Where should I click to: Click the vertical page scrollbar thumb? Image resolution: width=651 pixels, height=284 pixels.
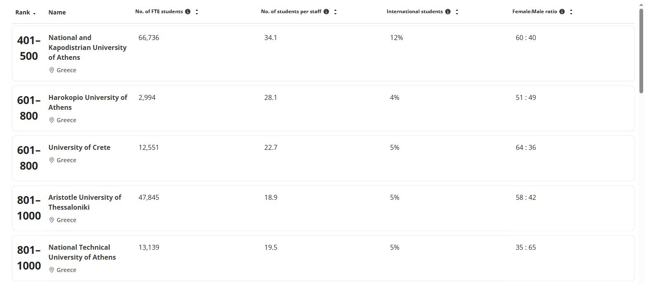[641, 50]
